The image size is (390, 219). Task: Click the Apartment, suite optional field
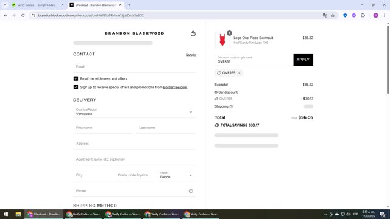pyautogui.click(x=134, y=159)
